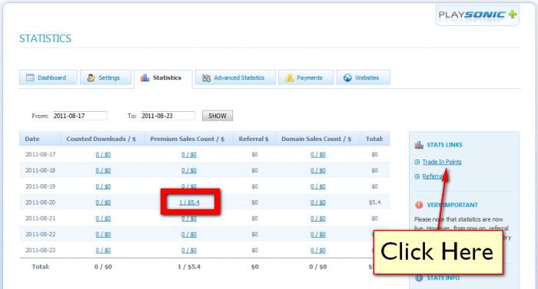Open Domain Sales link for 2011-08-21
Screen dimensions: 538x289
(317, 218)
